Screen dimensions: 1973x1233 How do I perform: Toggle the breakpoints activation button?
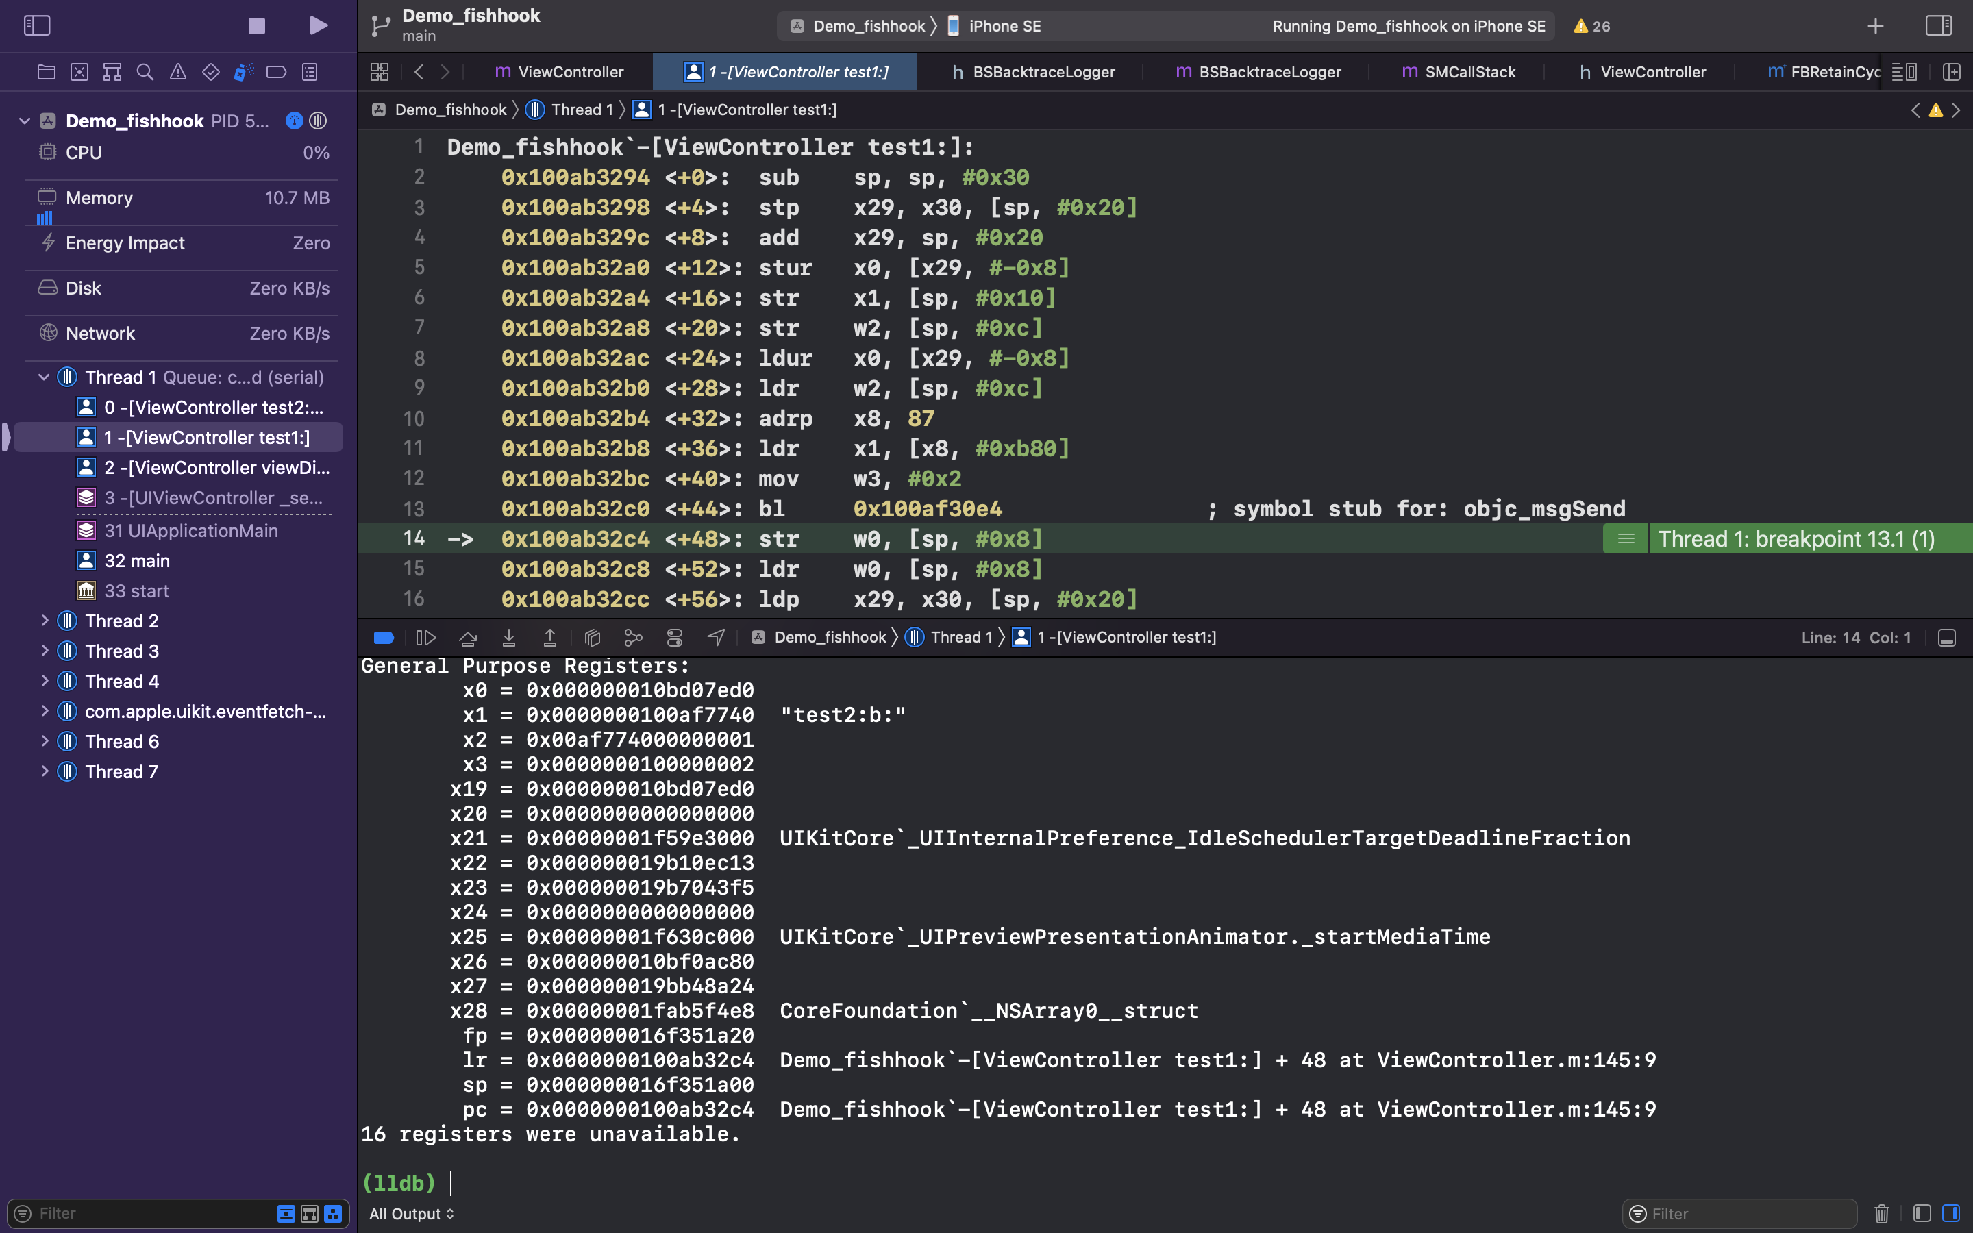click(x=383, y=638)
